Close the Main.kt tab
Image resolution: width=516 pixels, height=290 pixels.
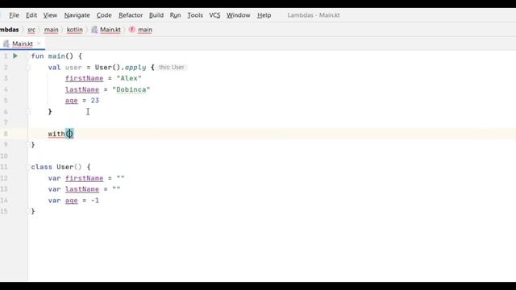point(39,43)
